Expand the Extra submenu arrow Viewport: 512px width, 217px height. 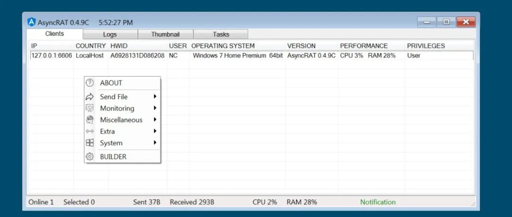155,131
